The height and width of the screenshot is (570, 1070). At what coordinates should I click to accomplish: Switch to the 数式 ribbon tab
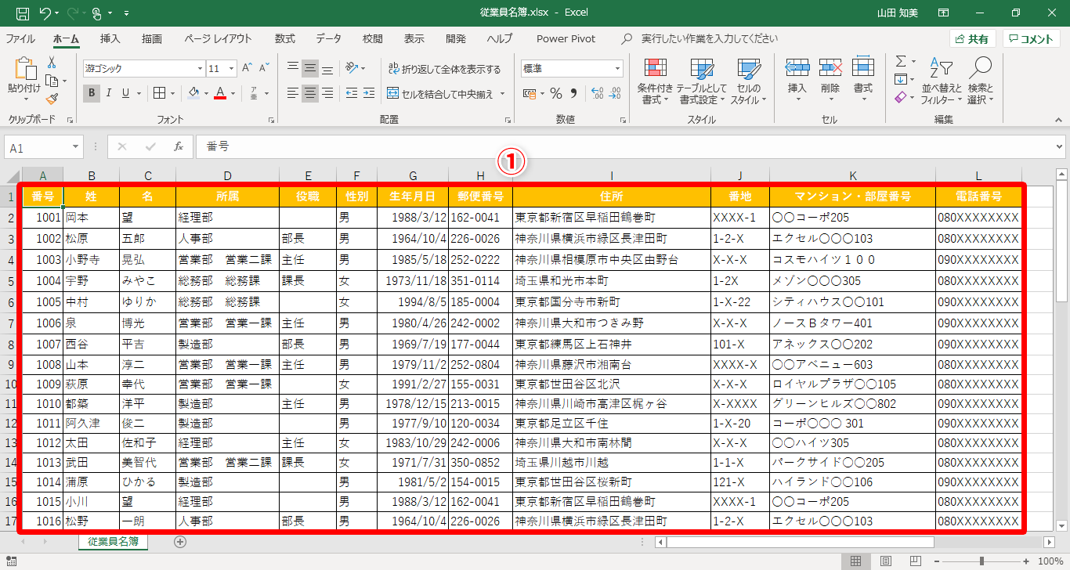tap(285, 38)
